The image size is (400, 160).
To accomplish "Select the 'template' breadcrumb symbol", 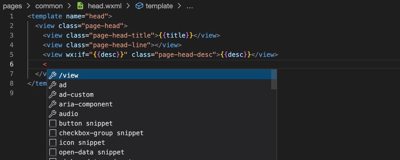I will tap(159, 6).
